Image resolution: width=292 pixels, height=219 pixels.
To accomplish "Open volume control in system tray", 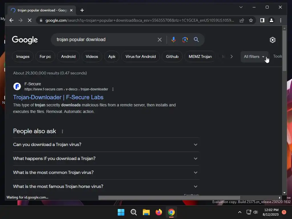I will tap(255, 212).
